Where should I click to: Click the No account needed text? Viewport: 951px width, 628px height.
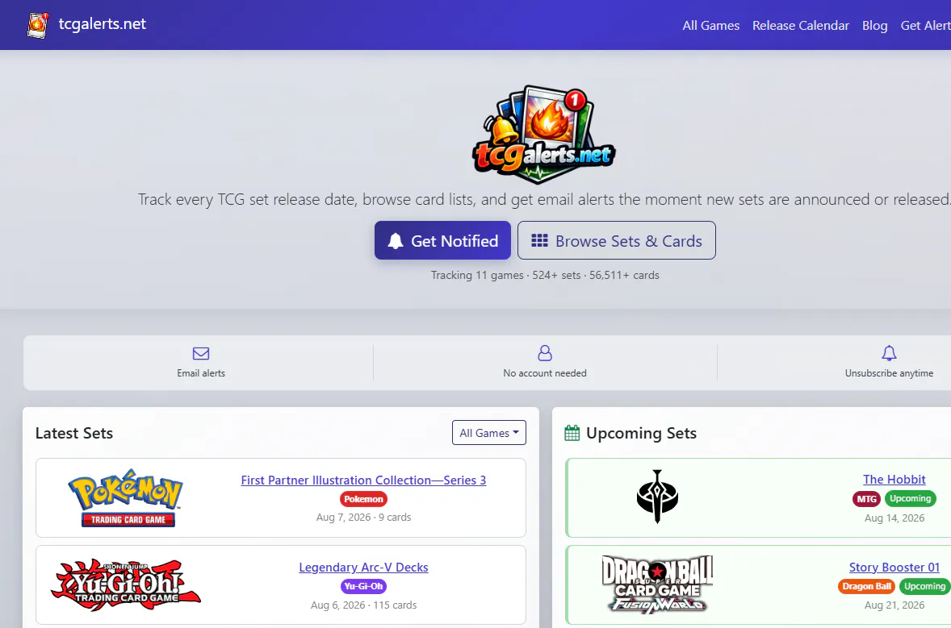point(545,373)
